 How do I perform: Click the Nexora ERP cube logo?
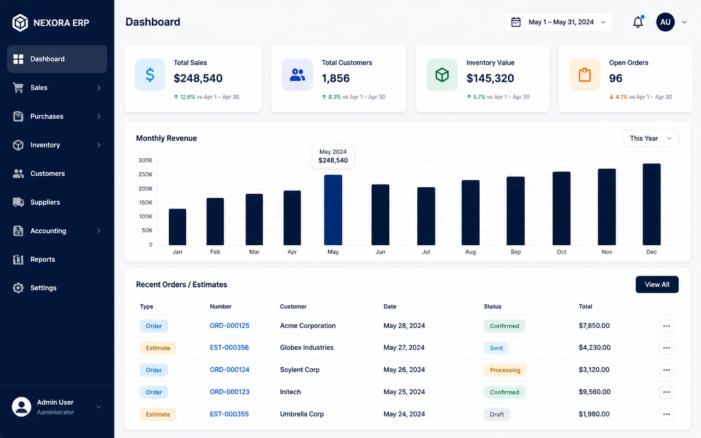[20, 22]
